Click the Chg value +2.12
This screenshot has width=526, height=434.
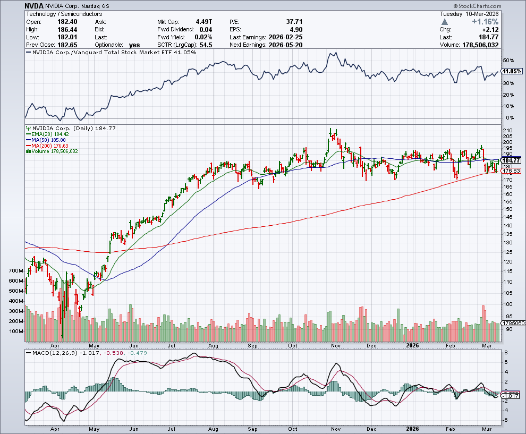pyautogui.click(x=490, y=30)
